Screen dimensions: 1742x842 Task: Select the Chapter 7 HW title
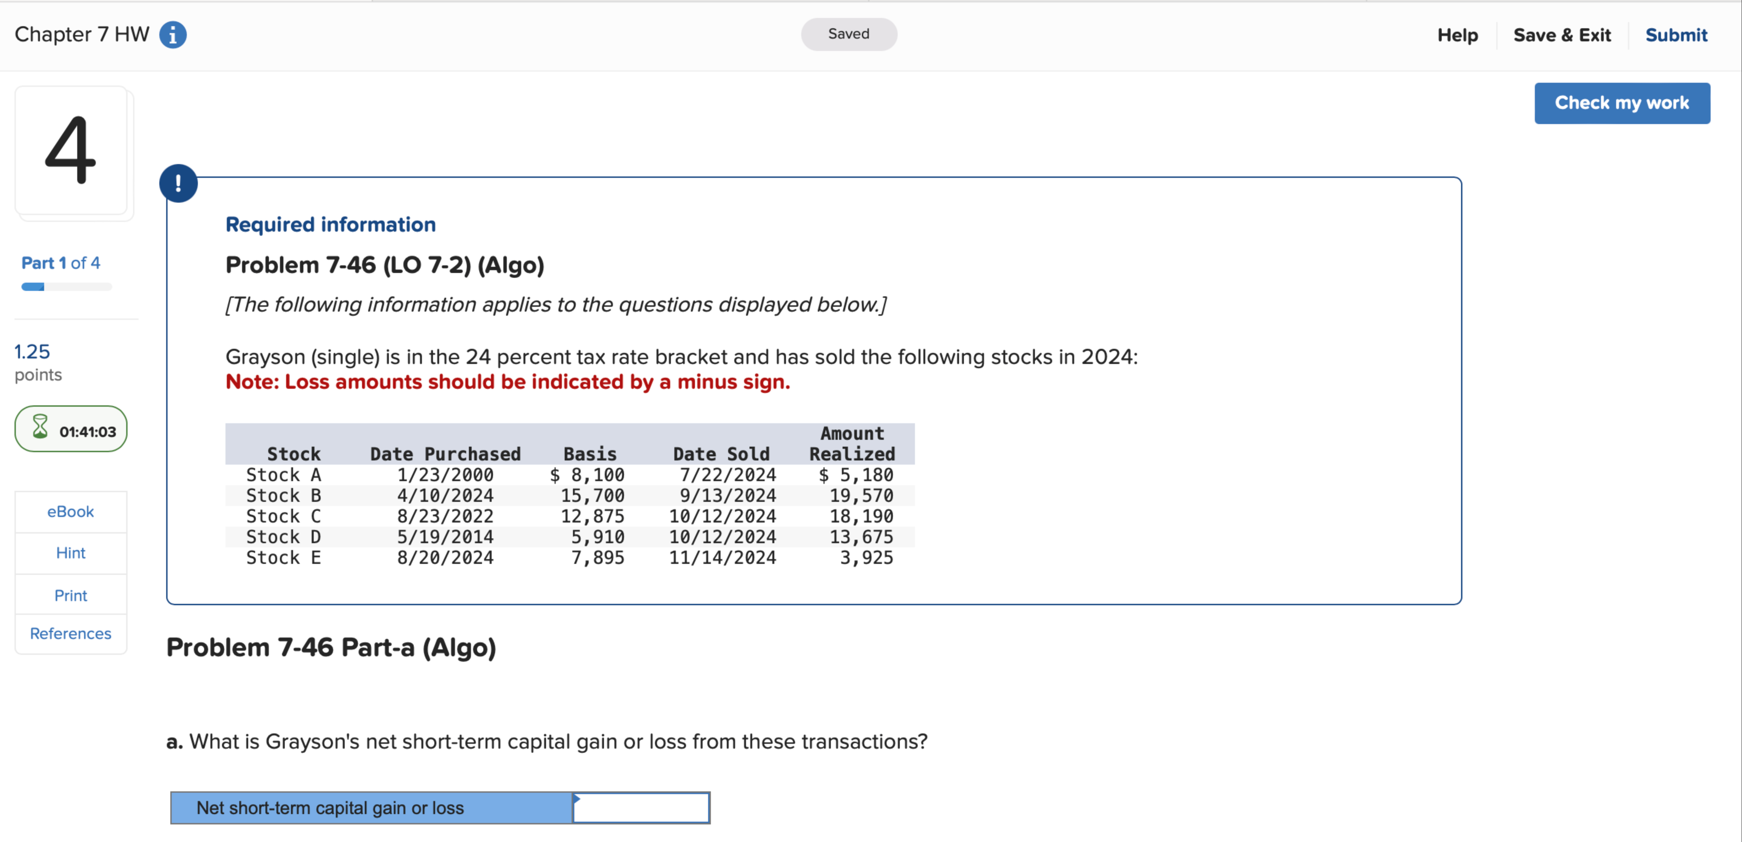(x=81, y=34)
